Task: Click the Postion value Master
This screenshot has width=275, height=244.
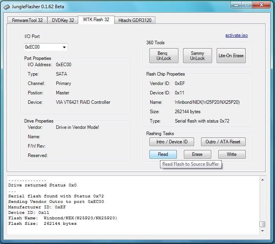Action: click(63, 93)
